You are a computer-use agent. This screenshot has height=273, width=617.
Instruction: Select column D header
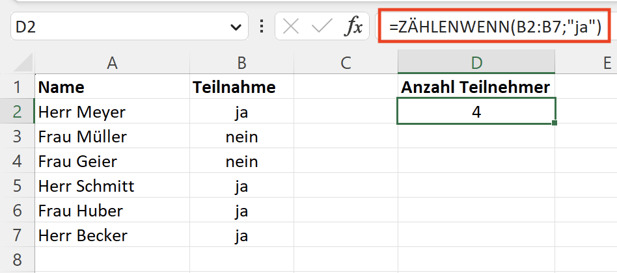476,62
